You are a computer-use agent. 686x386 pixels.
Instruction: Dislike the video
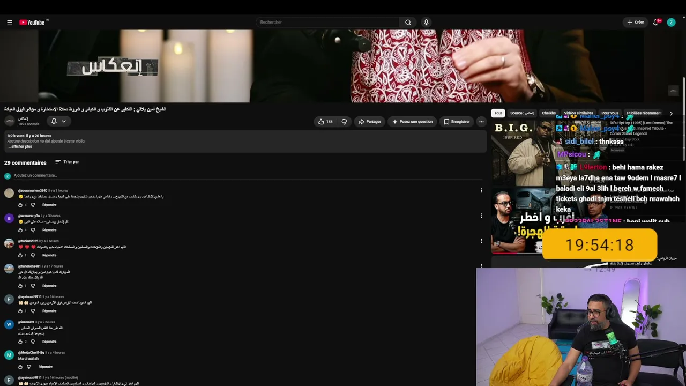pyautogui.click(x=345, y=122)
